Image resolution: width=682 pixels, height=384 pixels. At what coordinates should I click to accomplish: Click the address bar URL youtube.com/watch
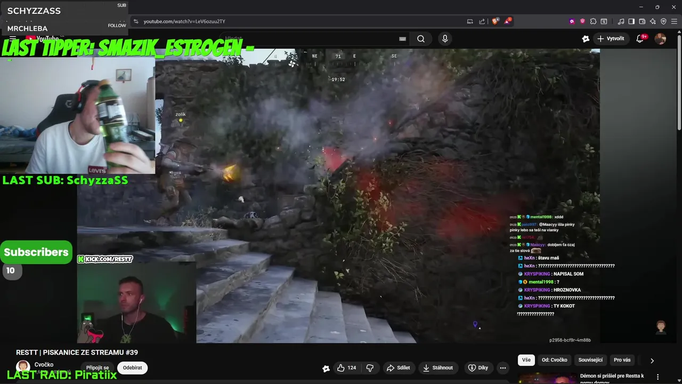click(184, 21)
